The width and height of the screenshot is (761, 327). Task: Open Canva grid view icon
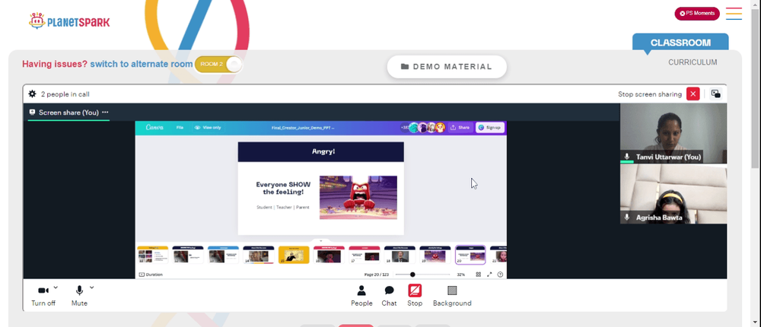point(478,275)
